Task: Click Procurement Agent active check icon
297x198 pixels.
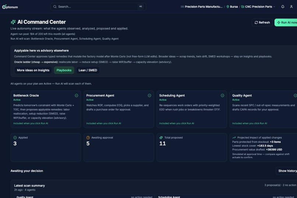Action: [x=150, y=95]
